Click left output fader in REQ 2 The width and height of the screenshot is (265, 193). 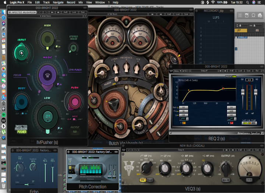[x=243, y=92]
